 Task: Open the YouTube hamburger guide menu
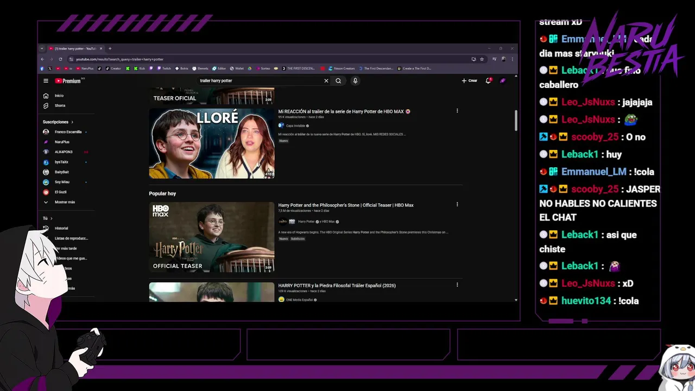[46, 81]
